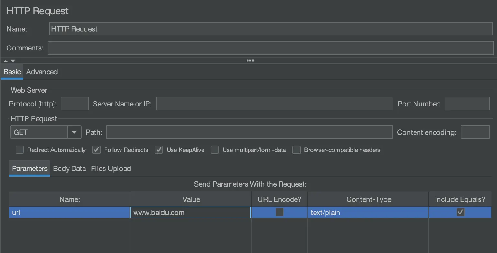Uncheck the Use KeepAlive option
Image resolution: width=497 pixels, height=253 pixels.
click(159, 150)
